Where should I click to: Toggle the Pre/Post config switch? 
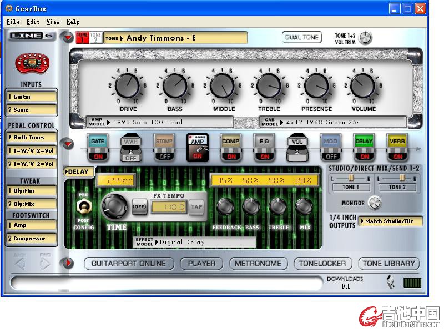tap(83, 208)
